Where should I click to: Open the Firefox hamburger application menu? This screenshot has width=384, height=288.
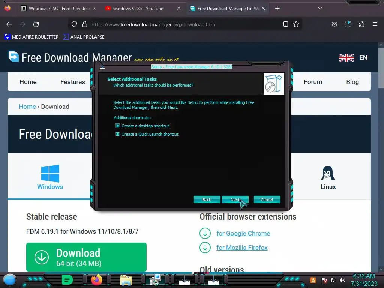coord(375,24)
